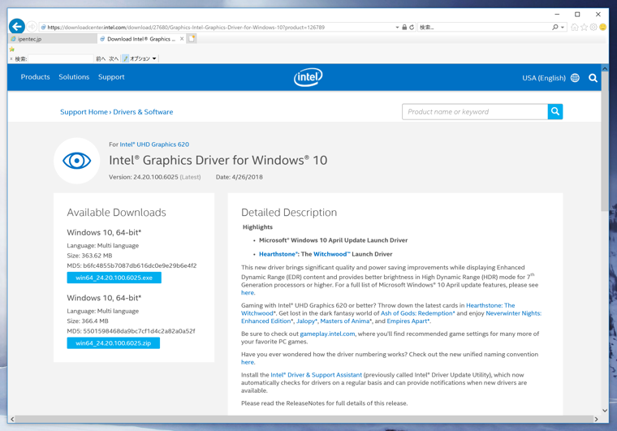The width and height of the screenshot is (617, 431).
Task: Click the security lock icon in address bar
Action: tap(404, 27)
